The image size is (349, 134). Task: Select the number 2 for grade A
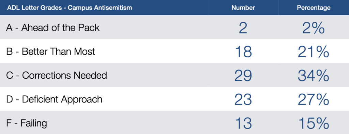coord(243,28)
